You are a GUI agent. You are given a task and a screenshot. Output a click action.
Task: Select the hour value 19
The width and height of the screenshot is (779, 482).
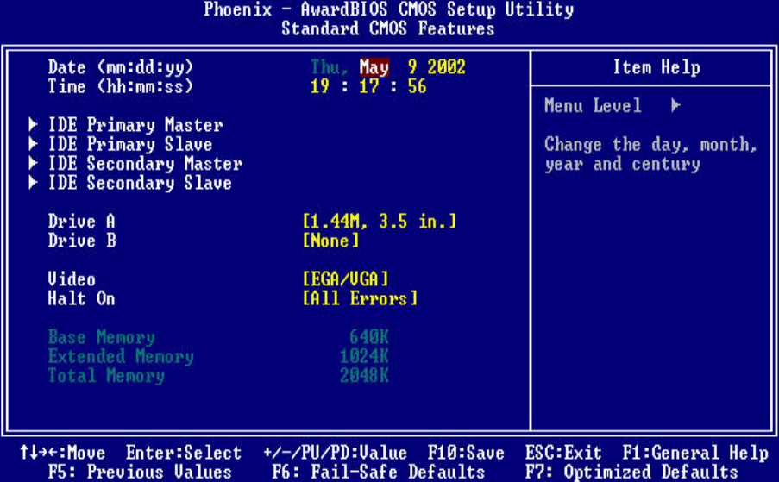pos(320,86)
